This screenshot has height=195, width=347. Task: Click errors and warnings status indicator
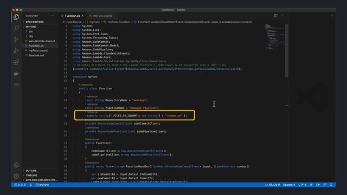20,185
